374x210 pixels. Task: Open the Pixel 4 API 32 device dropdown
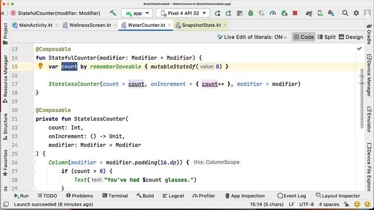click(x=183, y=13)
